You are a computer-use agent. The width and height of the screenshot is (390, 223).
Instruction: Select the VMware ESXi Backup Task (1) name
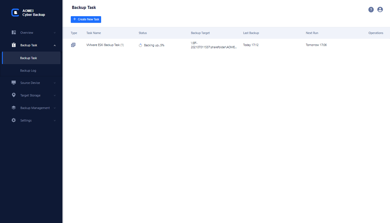[105, 45]
